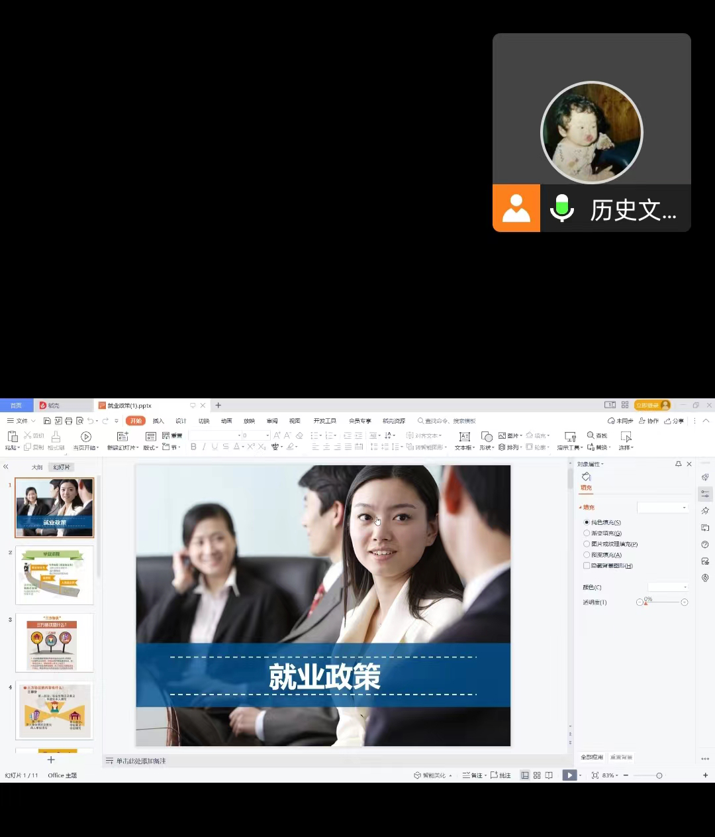Select 图片或纹理填充 radio option
Screen dimensions: 715x837
coord(587,544)
